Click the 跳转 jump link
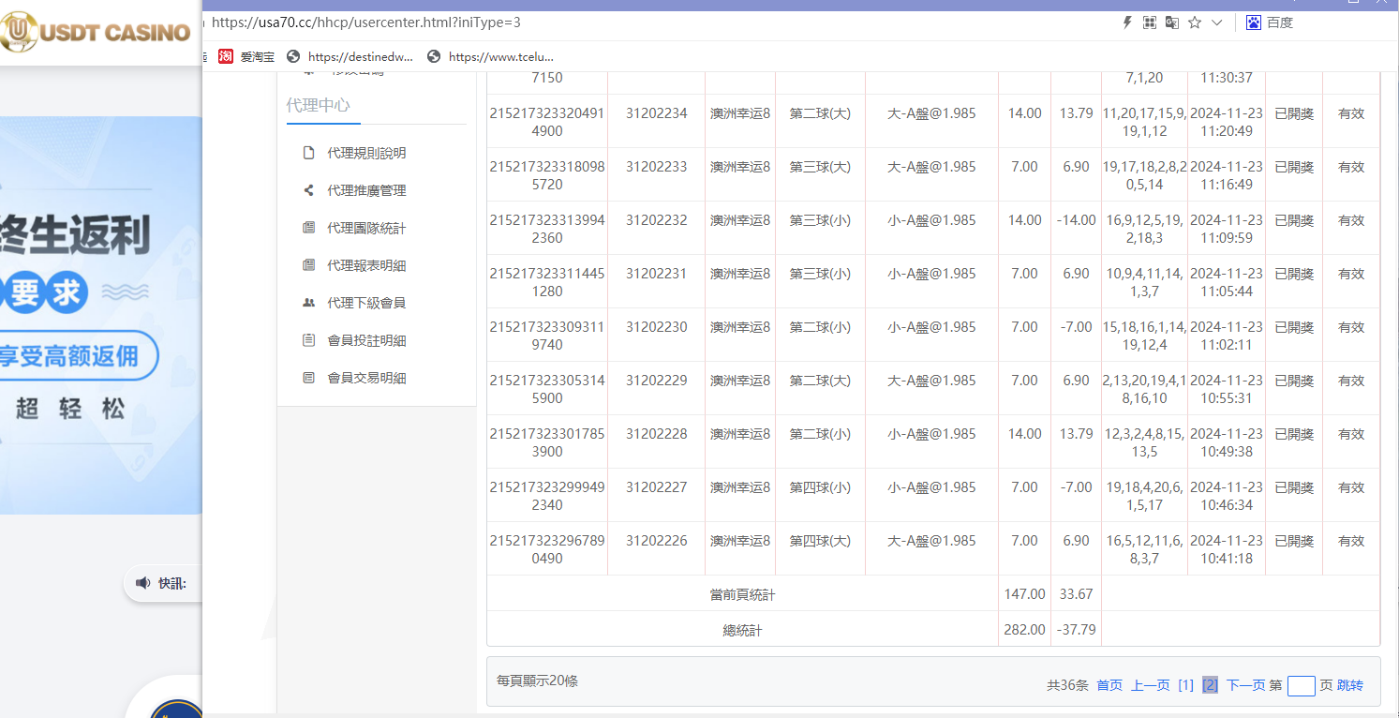The image size is (1399, 718). pyautogui.click(x=1349, y=685)
